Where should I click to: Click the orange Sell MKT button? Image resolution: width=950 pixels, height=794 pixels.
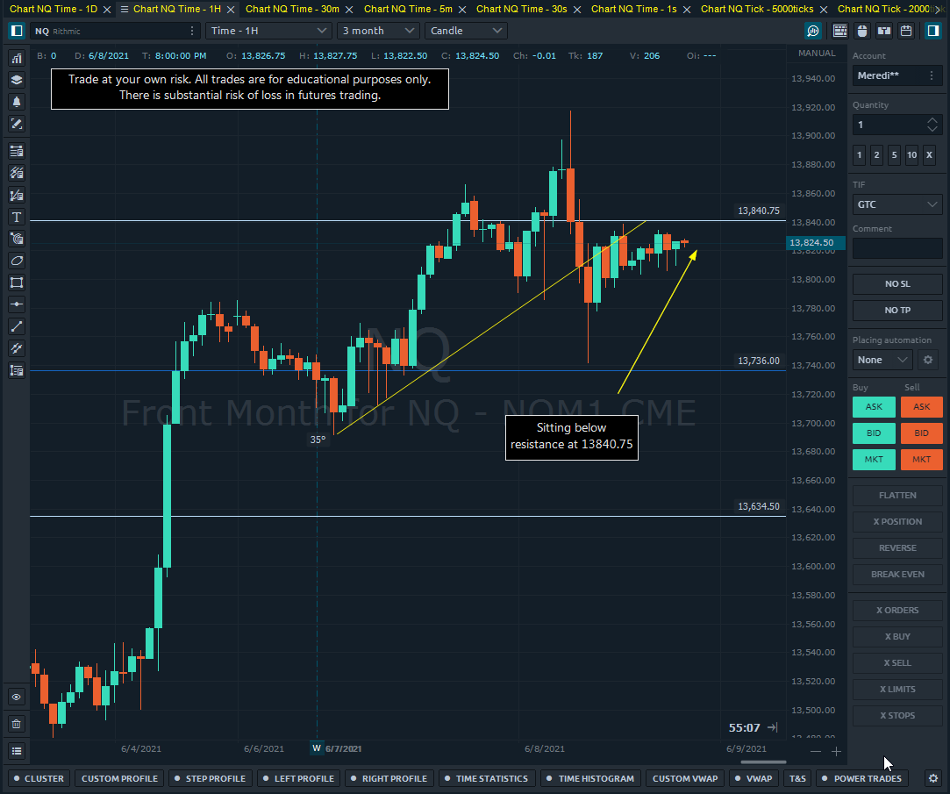[922, 460]
